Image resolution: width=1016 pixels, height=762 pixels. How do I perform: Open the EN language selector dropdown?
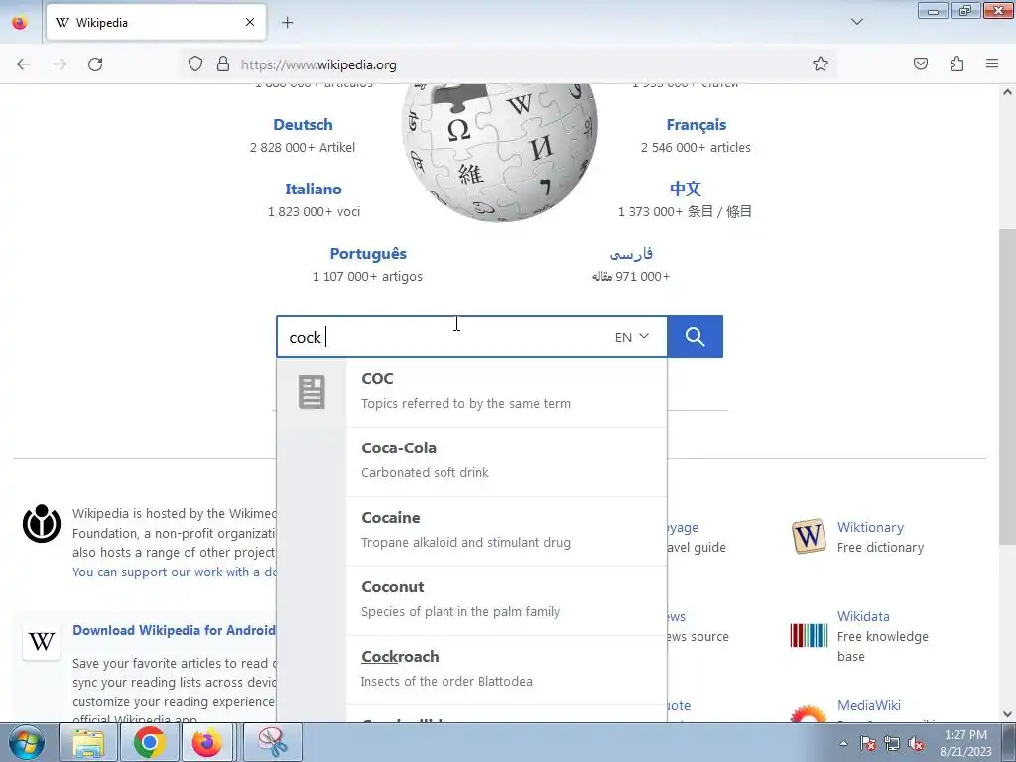point(632,337)
